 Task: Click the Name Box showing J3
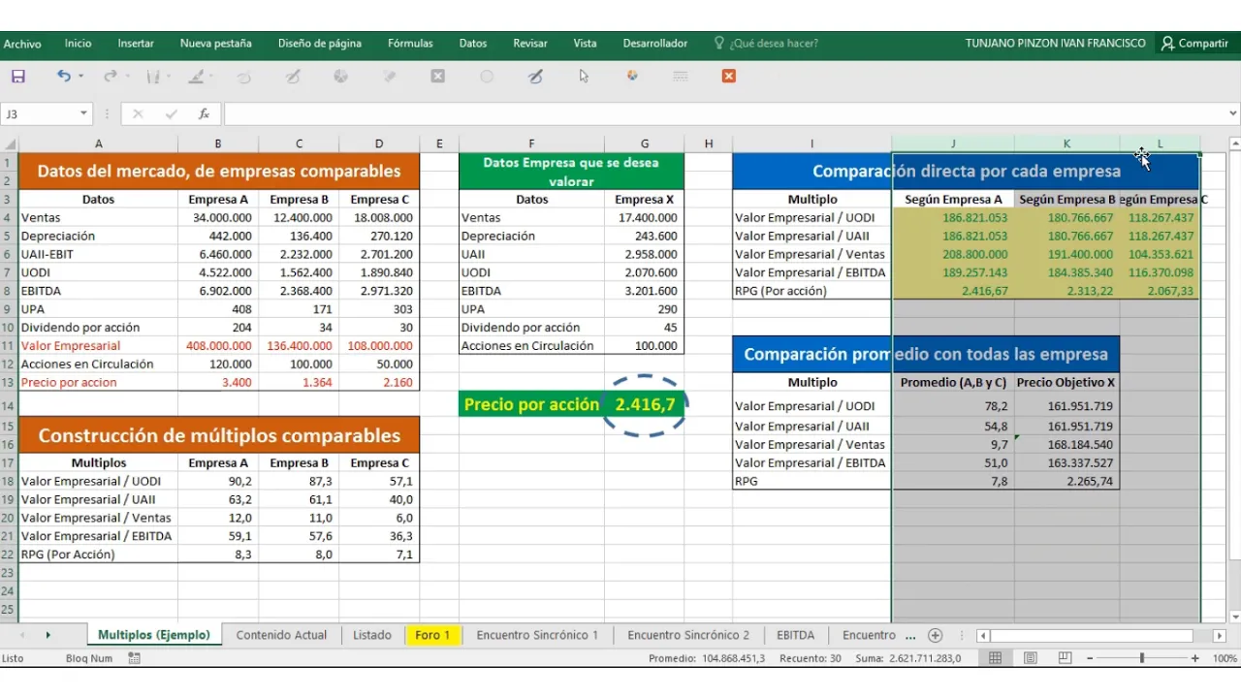[x=39, y=113]
